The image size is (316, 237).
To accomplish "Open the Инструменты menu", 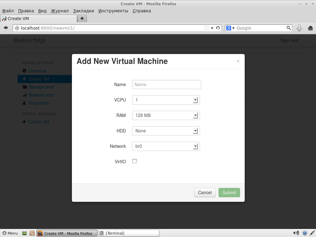I will (x=113, y=11).
